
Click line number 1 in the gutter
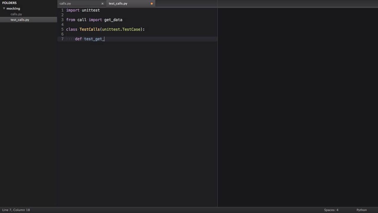[62, 10]
